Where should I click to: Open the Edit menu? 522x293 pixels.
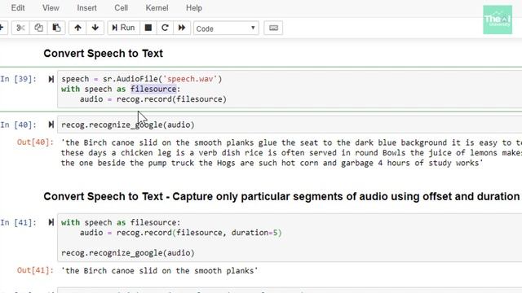(18, 8)
